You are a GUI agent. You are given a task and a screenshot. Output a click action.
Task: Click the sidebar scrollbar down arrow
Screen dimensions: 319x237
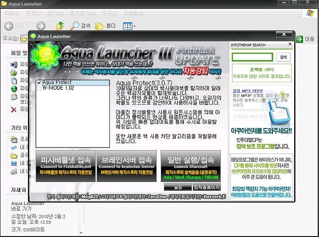pyautogui.click(x=81, y=233)
